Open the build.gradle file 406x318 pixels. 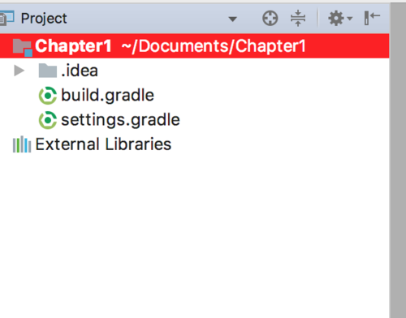[107, 95]
